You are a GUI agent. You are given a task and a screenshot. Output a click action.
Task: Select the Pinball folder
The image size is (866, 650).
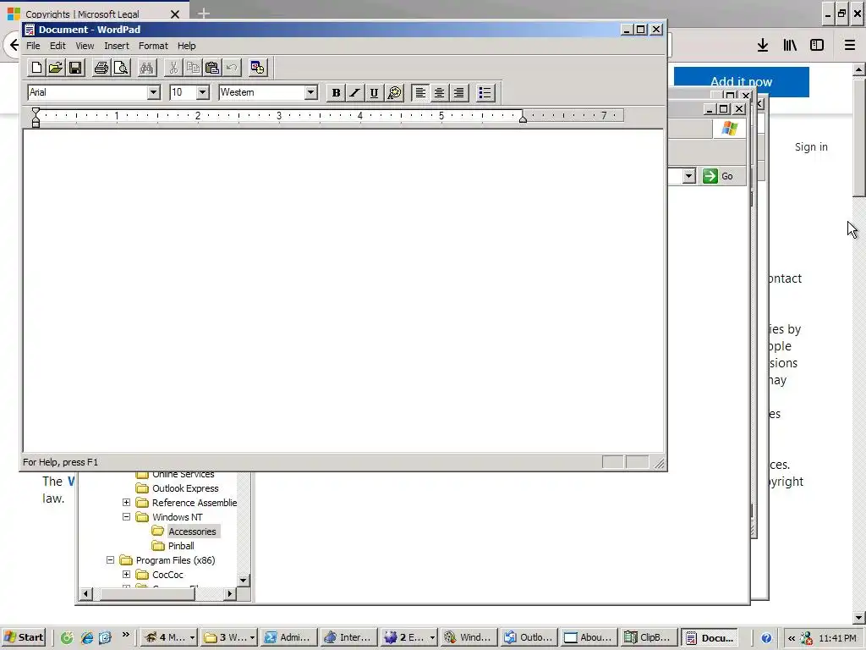[181, 546]
